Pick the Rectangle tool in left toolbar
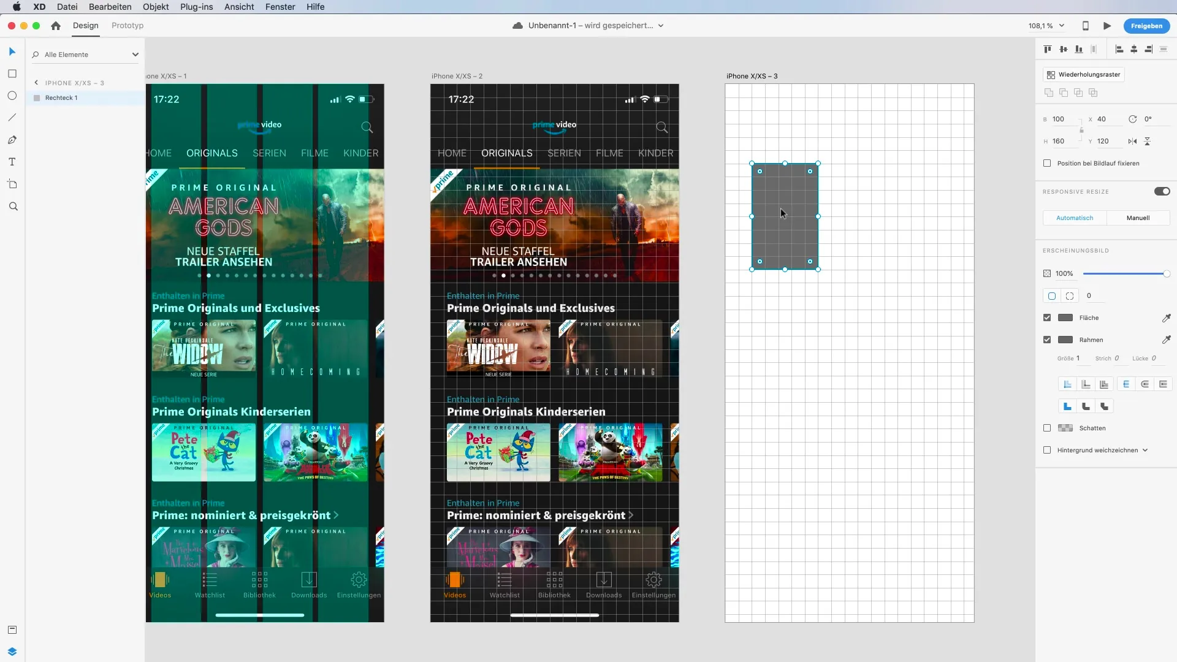Viewport: 1177px width, 662px height. [x=12, y=74]
